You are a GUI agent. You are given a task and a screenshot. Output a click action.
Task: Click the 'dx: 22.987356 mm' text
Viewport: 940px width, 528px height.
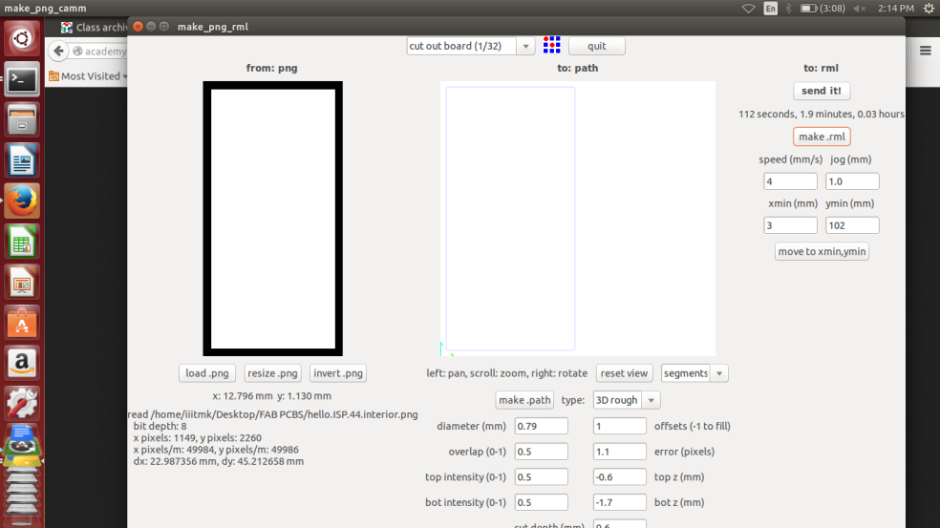click(175, 461)
